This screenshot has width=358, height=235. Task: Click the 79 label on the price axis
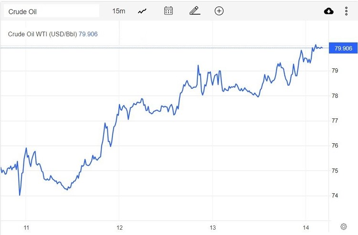pos(335,71)
